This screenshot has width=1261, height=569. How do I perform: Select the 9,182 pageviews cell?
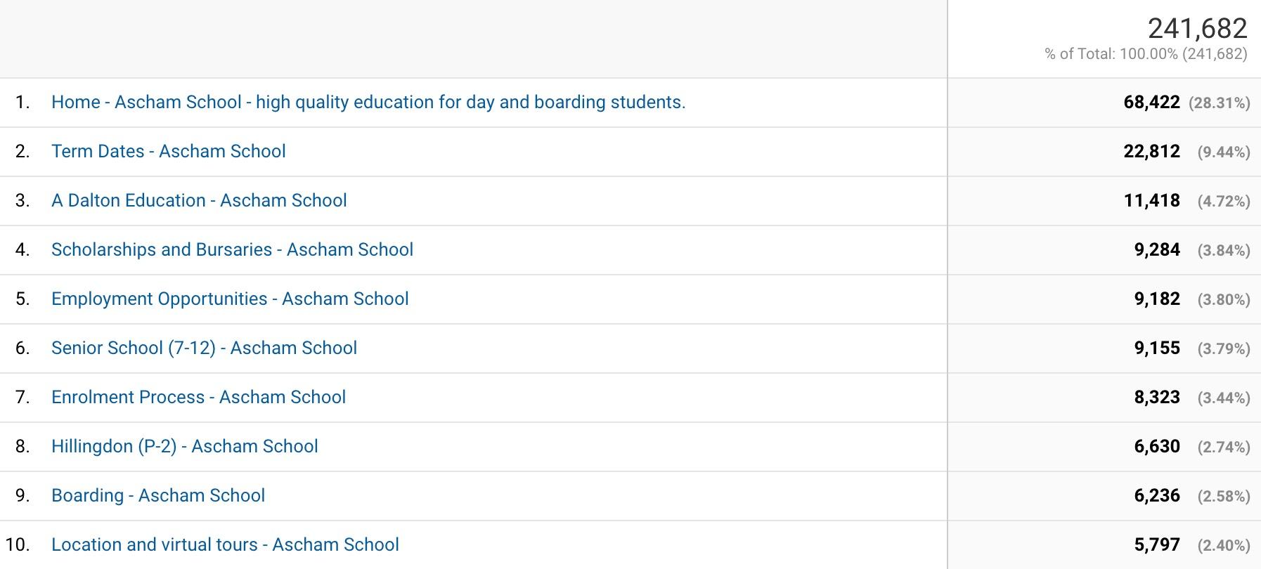1157,299
